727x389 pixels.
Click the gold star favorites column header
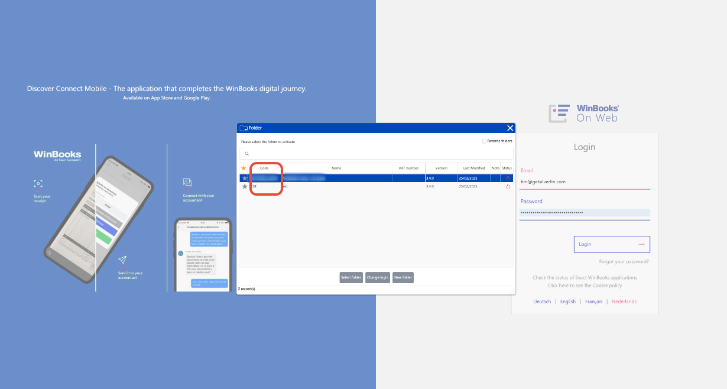click(244, 168)
